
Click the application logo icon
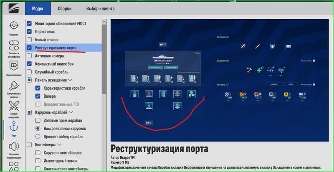point(14,9)
